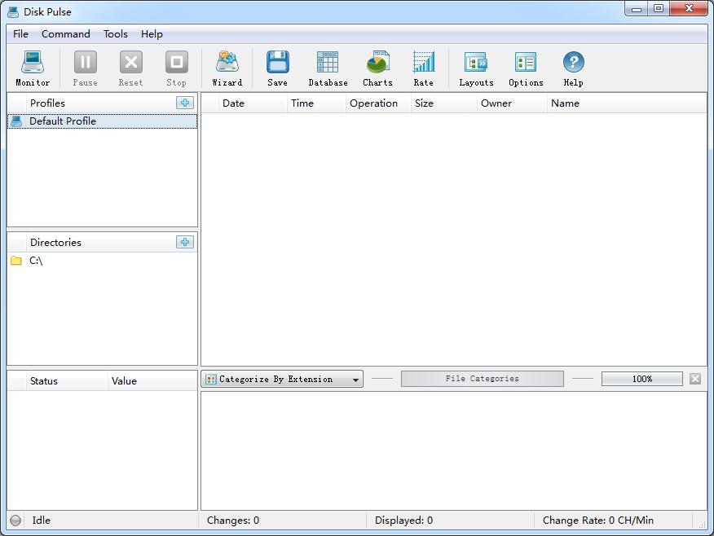Viewport: 714px width, 536px height.
Task: Add a directory with plus button
Action: click(185, 242)
